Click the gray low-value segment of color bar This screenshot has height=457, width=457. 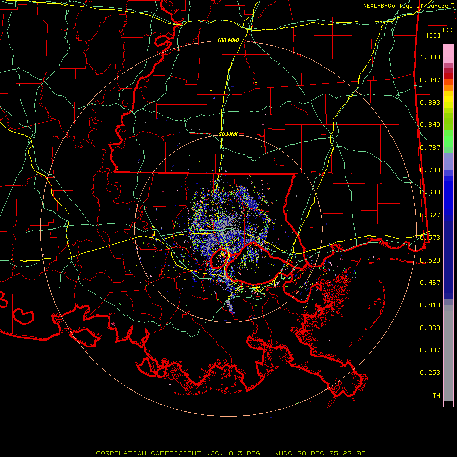(x=448, y=353)
